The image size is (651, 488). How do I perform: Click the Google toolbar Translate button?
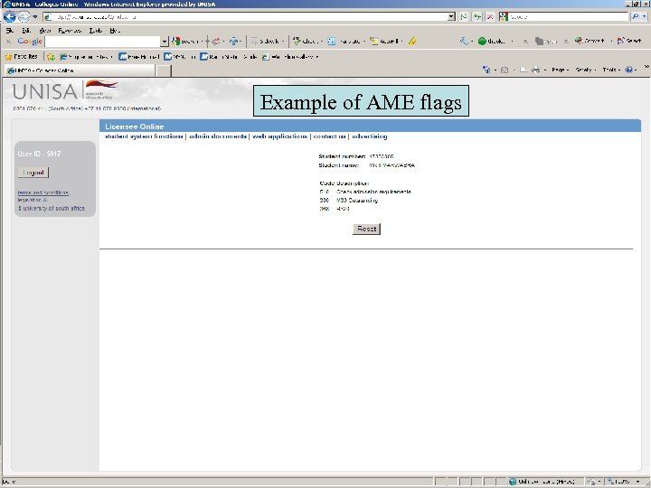click(344, 42)
